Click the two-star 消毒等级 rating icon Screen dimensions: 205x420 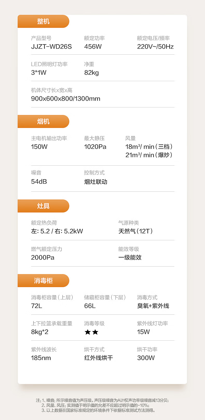coord(91,332)
